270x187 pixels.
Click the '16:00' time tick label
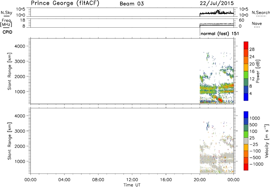[x=166, y=180]
